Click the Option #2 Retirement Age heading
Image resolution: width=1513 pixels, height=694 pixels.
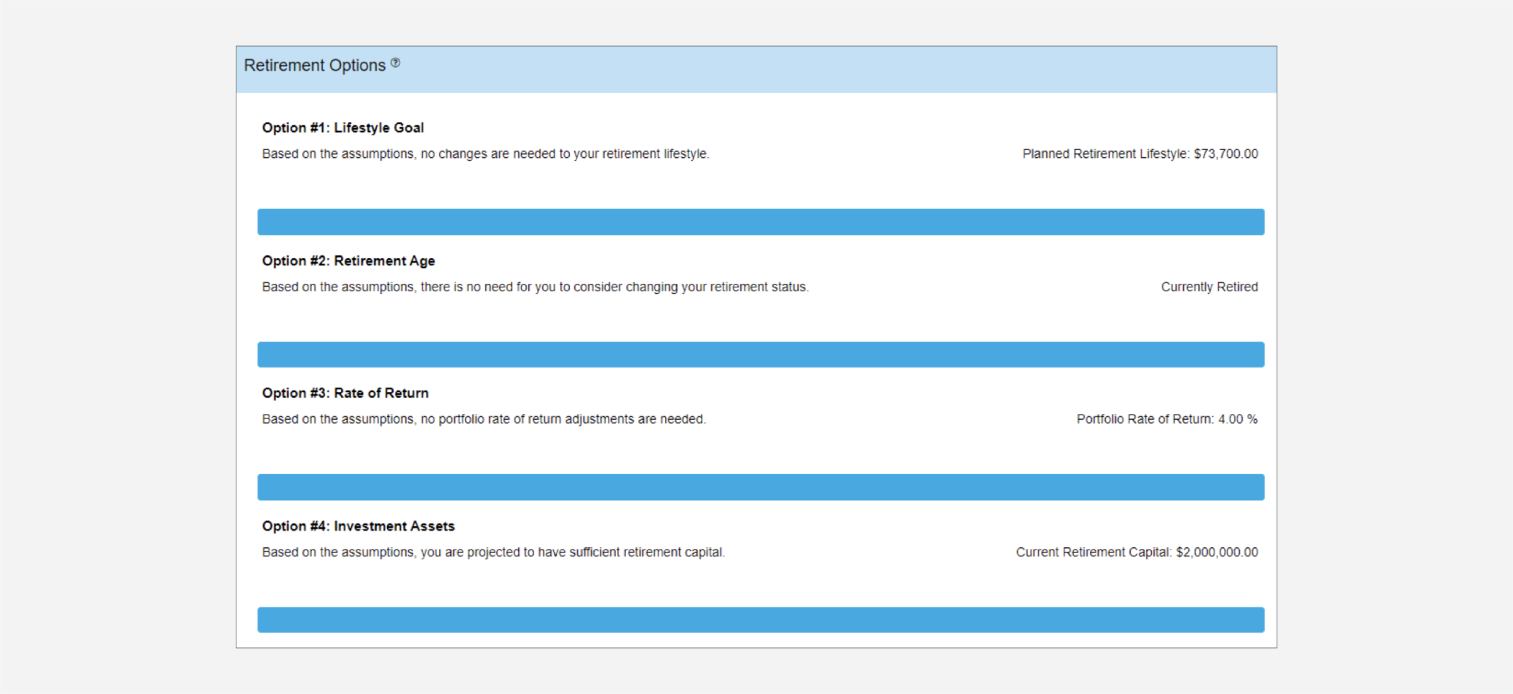pos(348,261)
